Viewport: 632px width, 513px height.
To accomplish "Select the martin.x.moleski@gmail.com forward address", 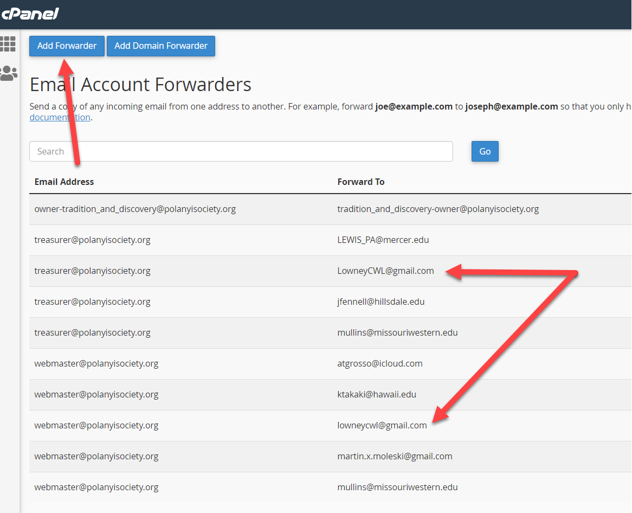I will 394,456.
